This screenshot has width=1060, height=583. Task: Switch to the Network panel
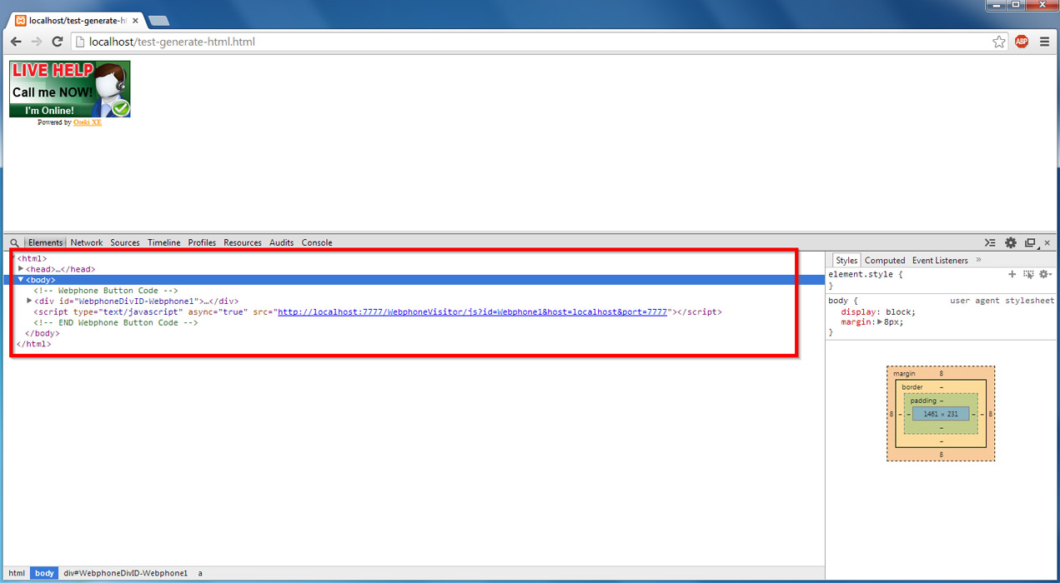point(87,243)
